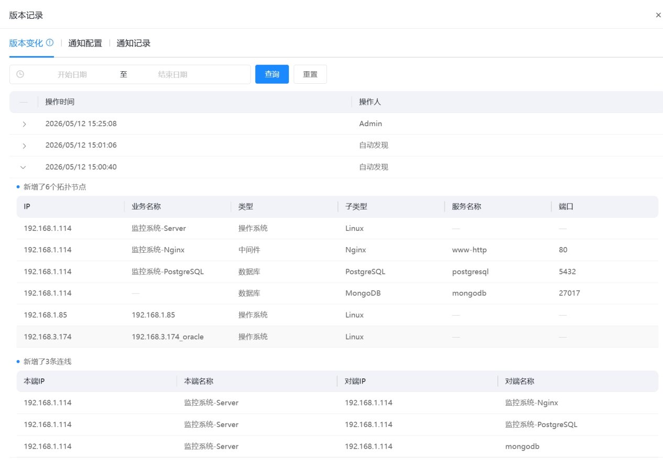
Task: Expand the 2026/05/12 15:01:06 record row
Action: pos(24,146)
